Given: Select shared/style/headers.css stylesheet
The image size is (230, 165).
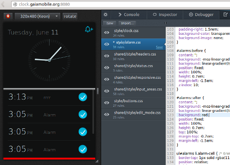Looking at the screenshot, I should [x=133, y=56].
